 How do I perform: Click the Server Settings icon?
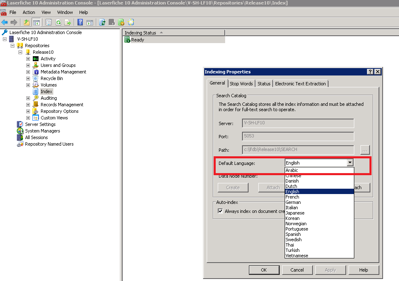20,124
